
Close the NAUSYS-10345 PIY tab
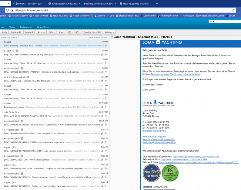click(44, 4)
